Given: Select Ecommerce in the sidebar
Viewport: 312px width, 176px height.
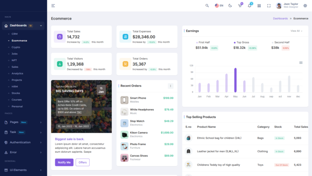Looking at the screenshot, I should (19, 41).
